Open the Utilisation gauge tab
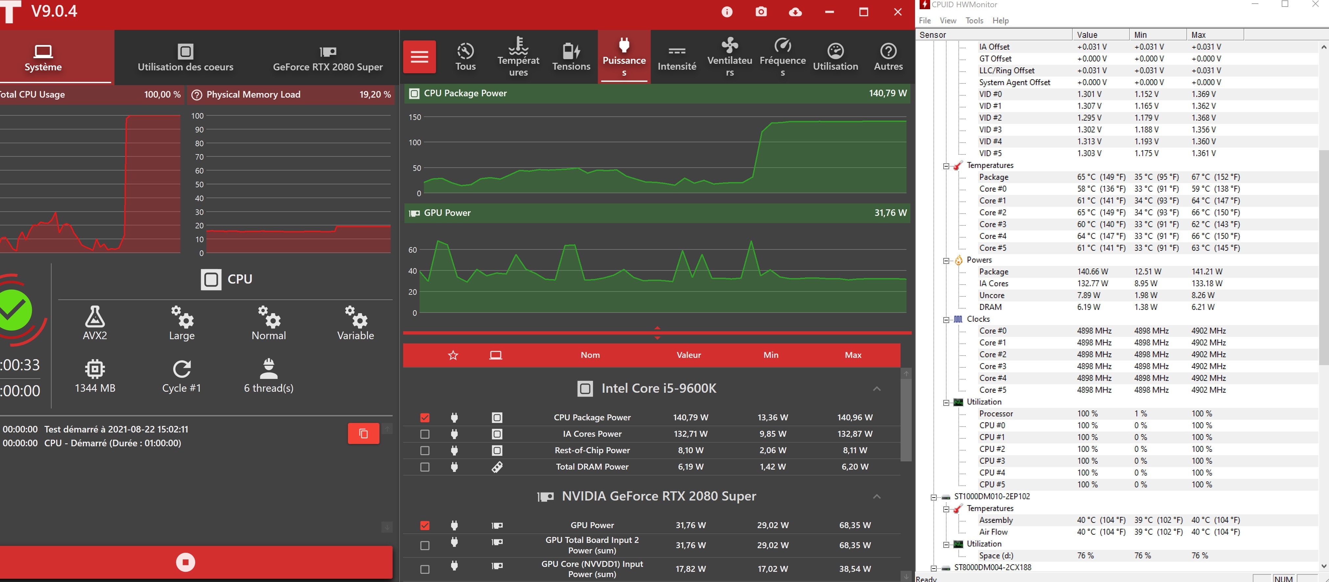1329x582 pixels. click(x=835, y=57)
